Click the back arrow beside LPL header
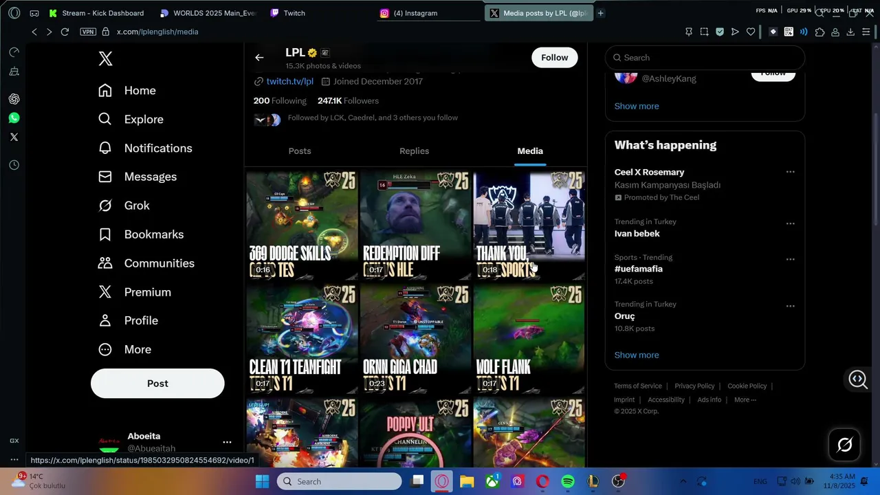The height and width of the screenshot is (495, 880). [x=259, y=58]
